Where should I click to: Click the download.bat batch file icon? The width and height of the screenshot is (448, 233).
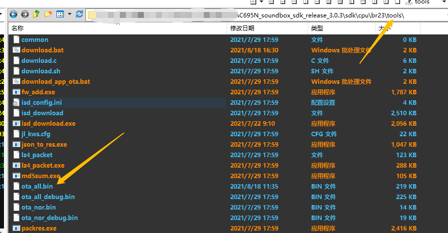point(16,50)
